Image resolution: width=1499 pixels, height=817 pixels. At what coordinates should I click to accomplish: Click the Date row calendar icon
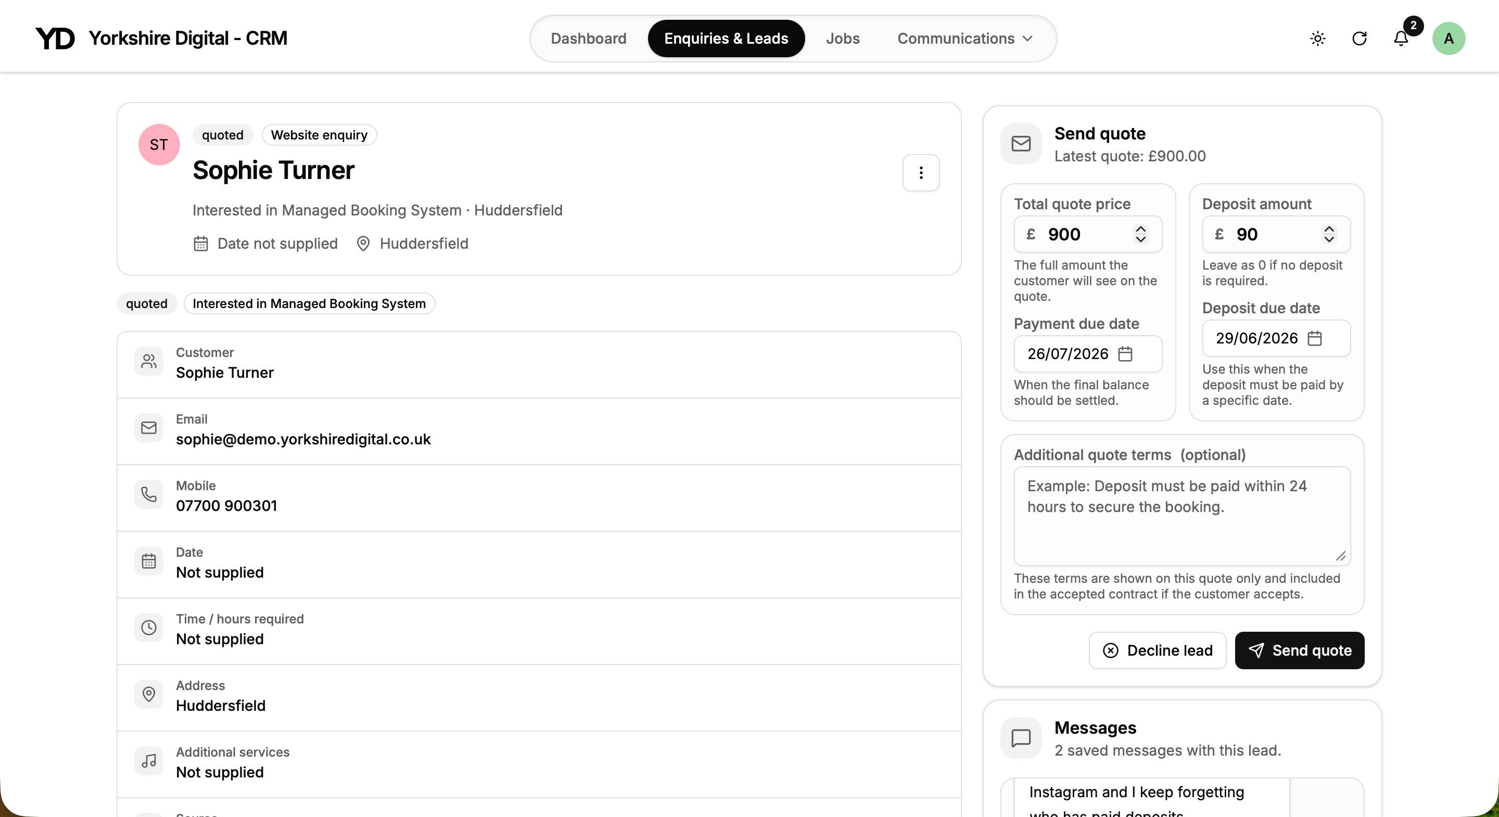click(x=149, y=561)
